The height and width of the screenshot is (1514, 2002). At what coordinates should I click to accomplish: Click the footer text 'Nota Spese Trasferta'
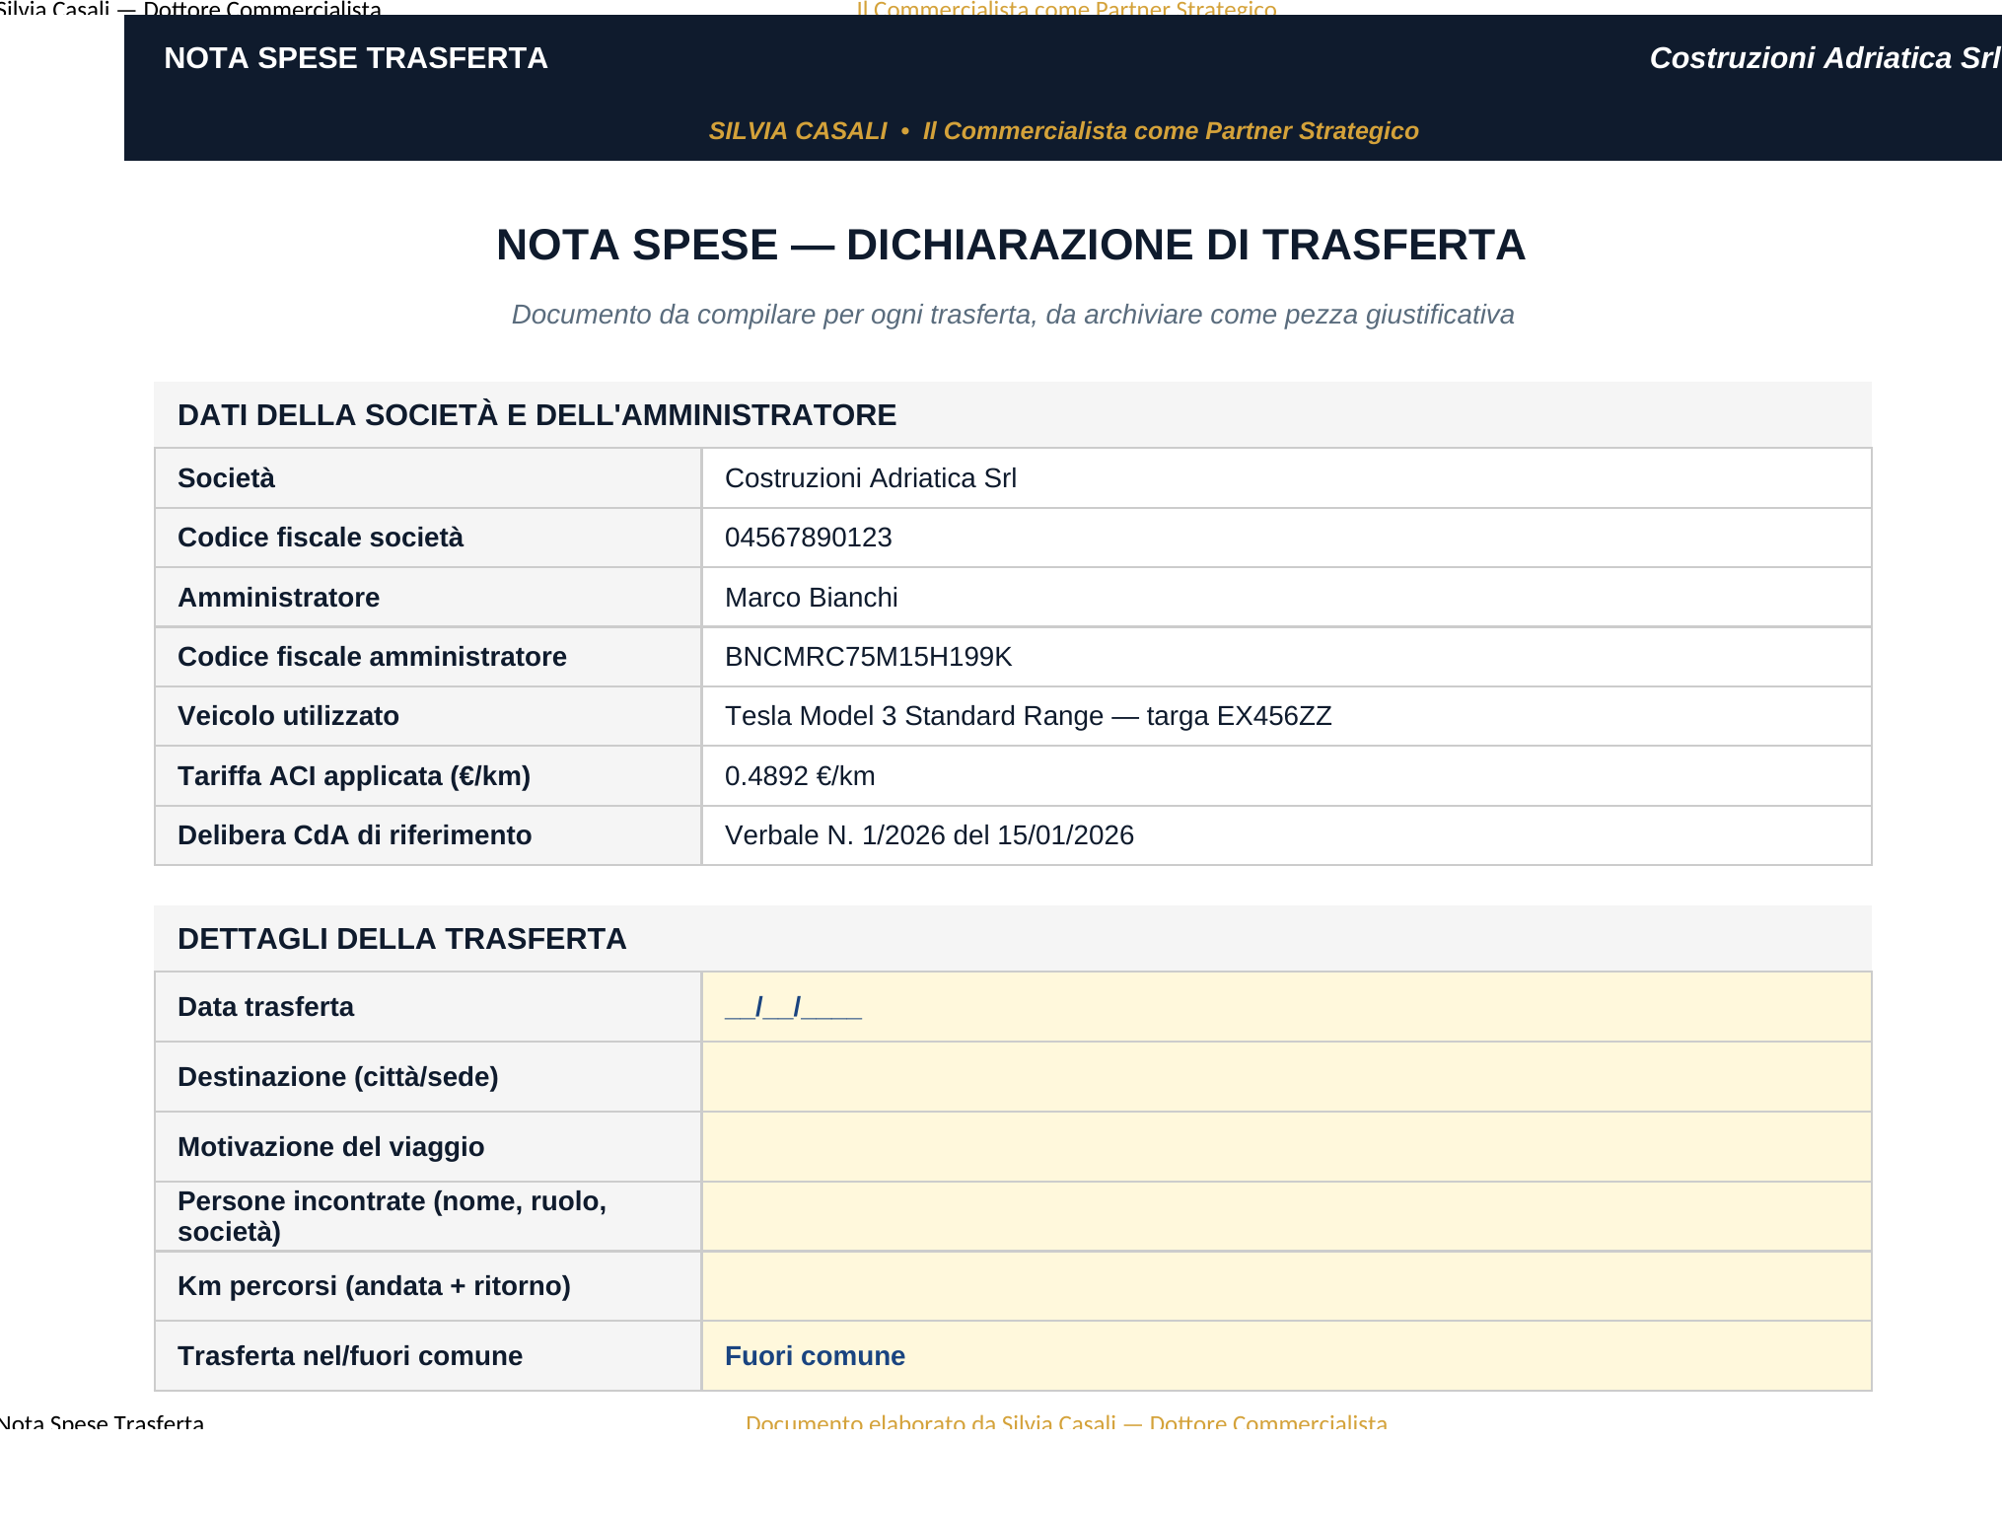tap(102, 1422)
